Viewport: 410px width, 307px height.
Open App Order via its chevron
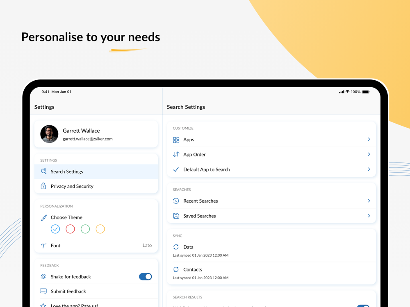369,154
